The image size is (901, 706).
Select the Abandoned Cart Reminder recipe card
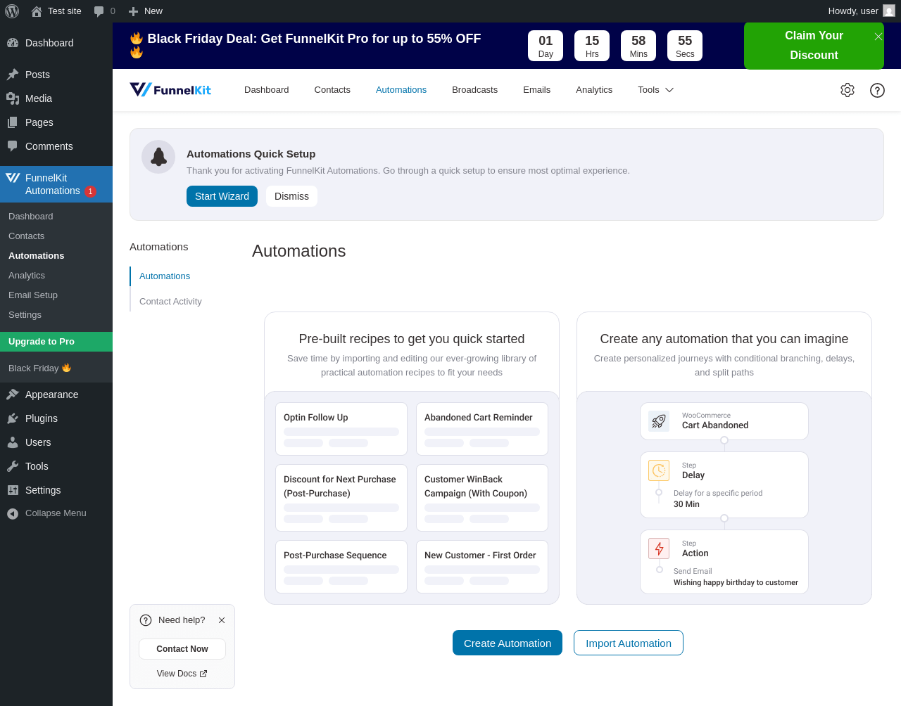(x=482, y=429)
